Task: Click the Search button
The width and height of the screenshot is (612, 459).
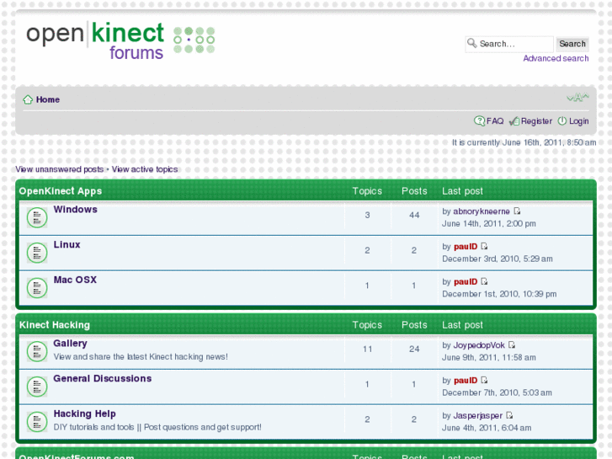Action: 572,44
